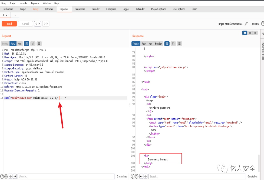Select Pretty view in Response panel
The height and width of the screenshot is (180, 264).
[136, 44]
